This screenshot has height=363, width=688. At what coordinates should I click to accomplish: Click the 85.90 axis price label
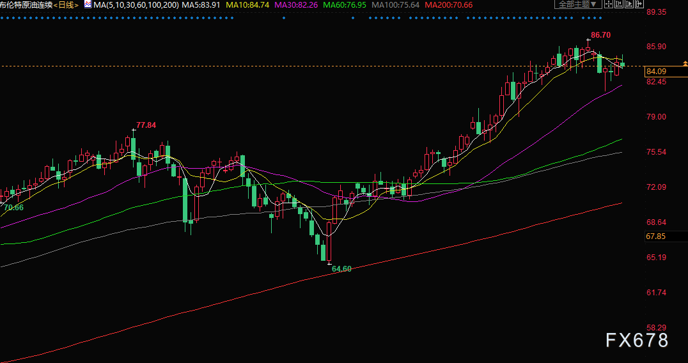click(x=657, y=47)
